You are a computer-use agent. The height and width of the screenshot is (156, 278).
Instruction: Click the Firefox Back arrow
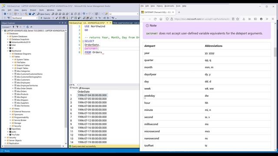point(144,19)
